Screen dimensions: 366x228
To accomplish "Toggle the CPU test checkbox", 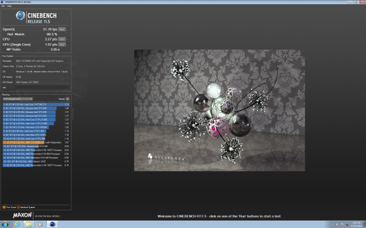I will [68, 39].
